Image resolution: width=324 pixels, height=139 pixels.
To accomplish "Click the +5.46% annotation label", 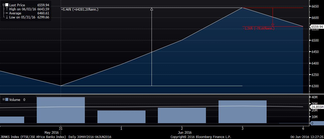I will [80, 10].
